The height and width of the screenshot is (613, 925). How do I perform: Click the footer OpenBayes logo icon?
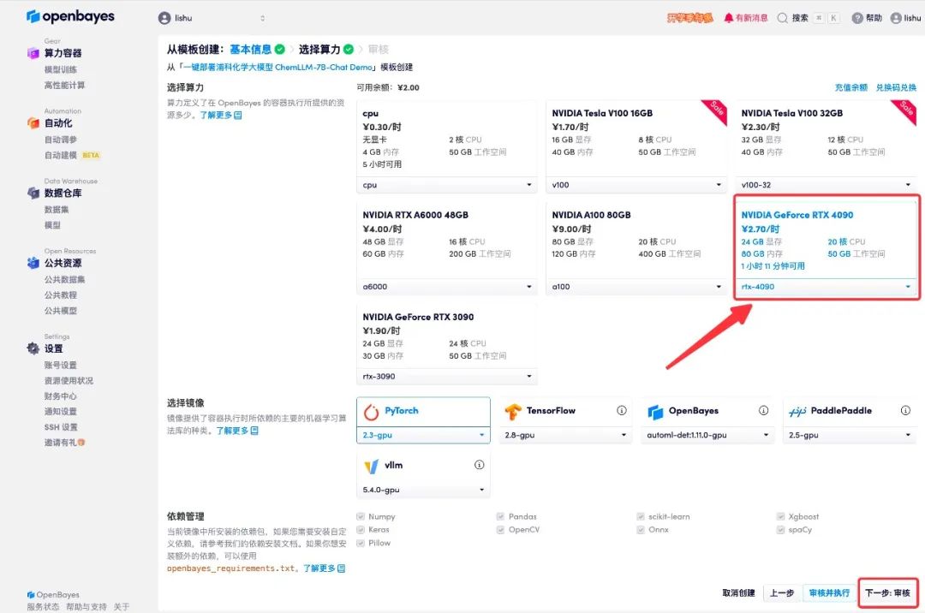click(x=31, y=595)
